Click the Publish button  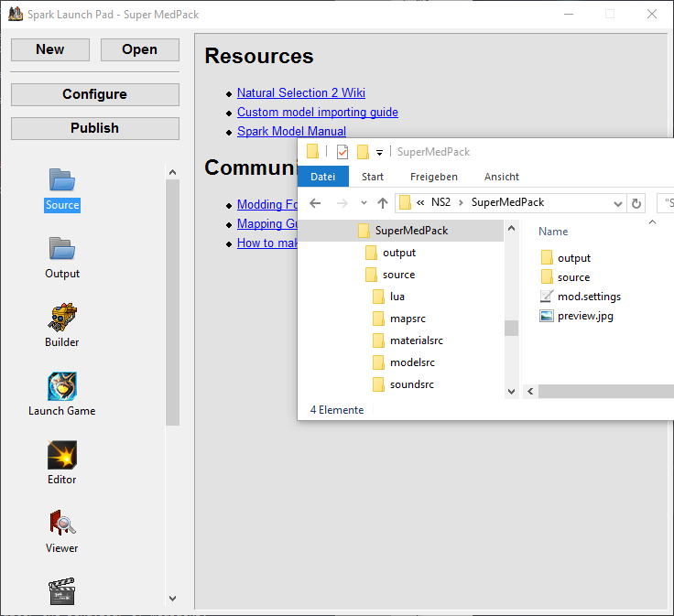pos(95,128)
